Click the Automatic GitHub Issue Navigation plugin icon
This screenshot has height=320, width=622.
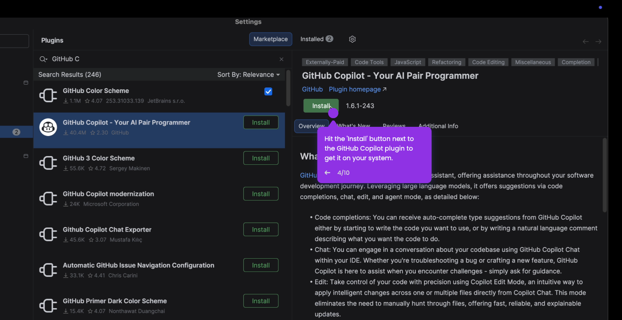(48, 270)
